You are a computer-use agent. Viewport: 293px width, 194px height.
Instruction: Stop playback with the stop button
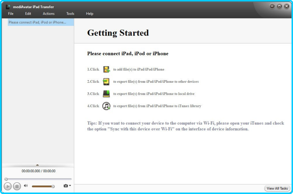point(17,186)
